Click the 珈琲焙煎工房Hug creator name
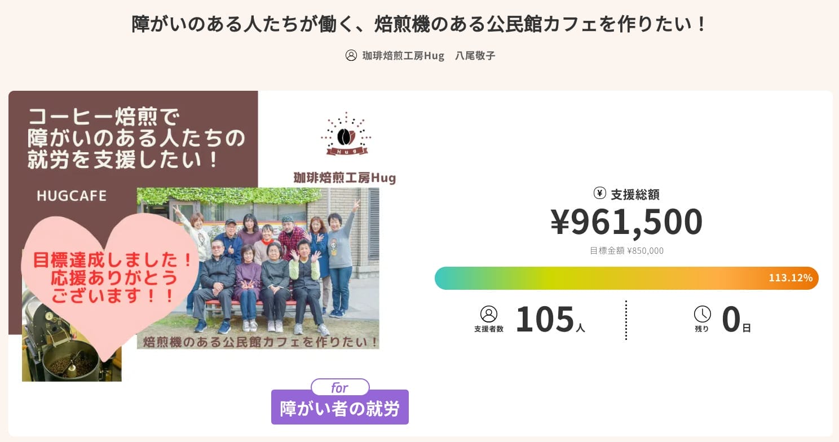The width and height of the screenshot is (839, 442). coord(403,56)
